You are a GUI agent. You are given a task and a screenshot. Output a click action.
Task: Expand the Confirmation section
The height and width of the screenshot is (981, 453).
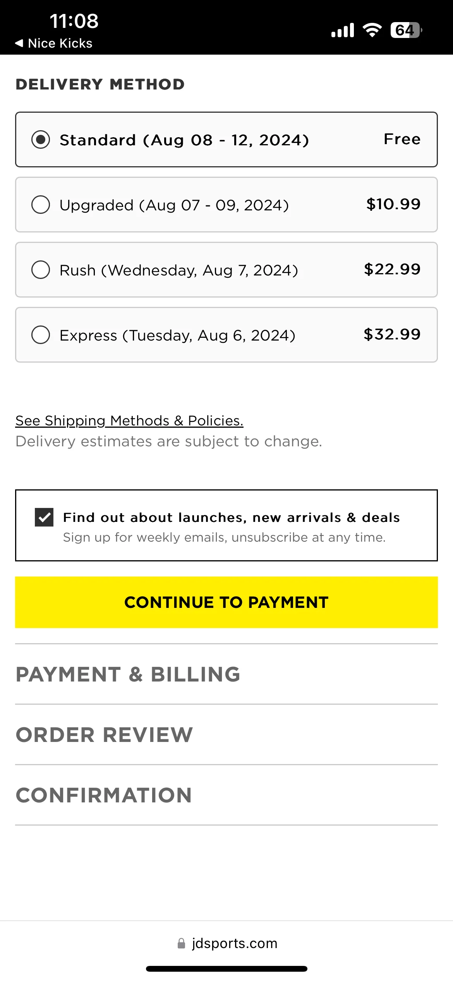click(x=226, y=795)
